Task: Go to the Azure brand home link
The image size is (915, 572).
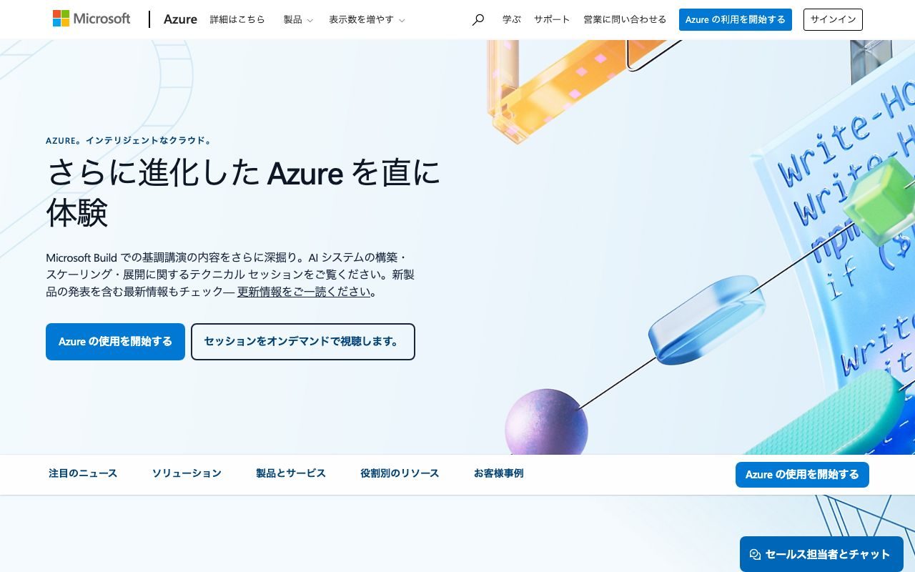Action: pyautogui.click(x=180, y=19)
